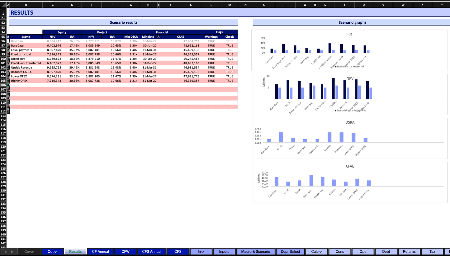This screenshot has width=450, height=256.
Task: Open the CF Annual sheet tab
Action: click(x=100, y=252)
